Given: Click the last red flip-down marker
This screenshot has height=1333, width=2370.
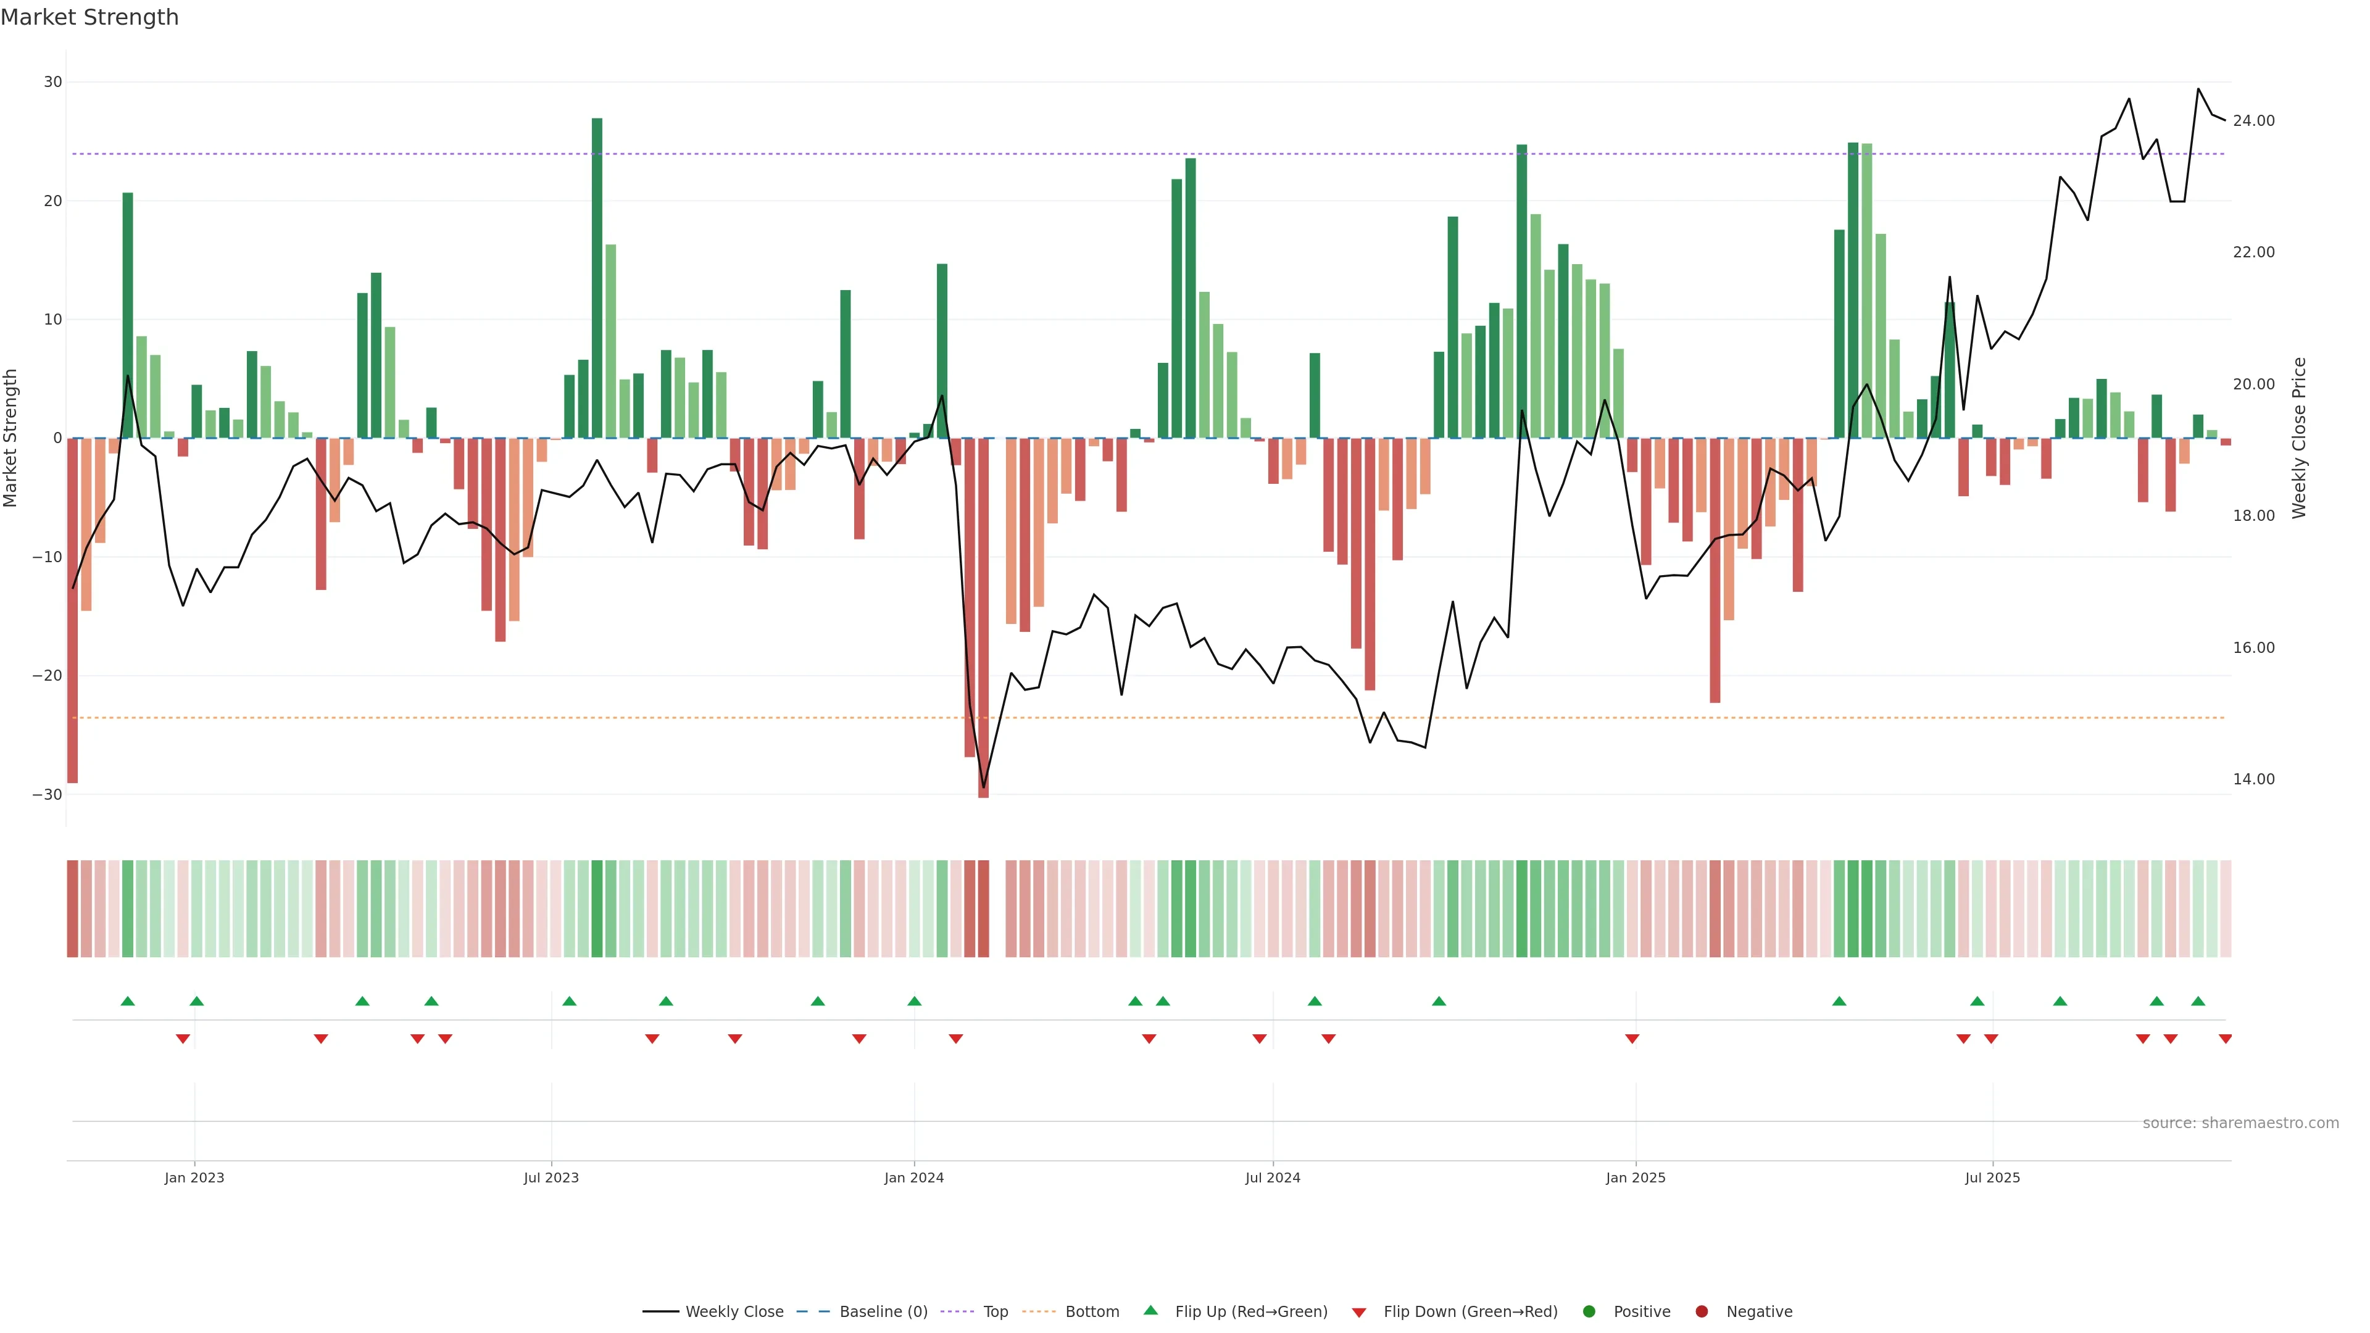Looking at the screenshot, I should (x=2224, y=1039).
